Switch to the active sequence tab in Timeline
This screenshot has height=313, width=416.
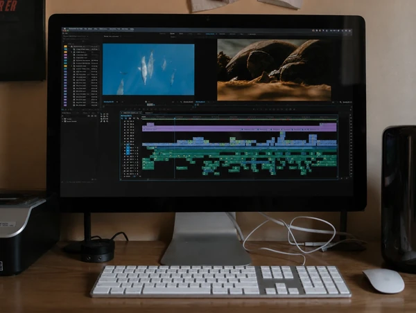(x=131, y=113)
